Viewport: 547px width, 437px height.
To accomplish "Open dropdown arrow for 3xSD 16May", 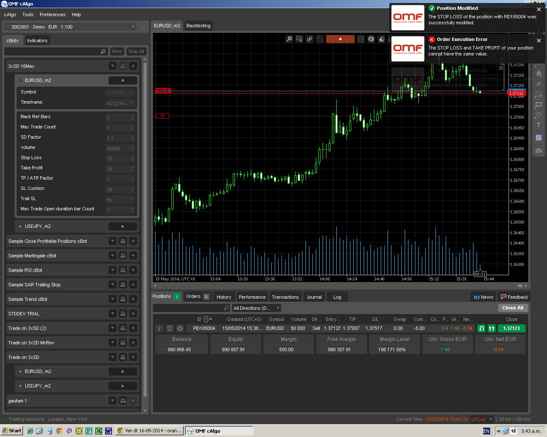I will click(112, 66).
